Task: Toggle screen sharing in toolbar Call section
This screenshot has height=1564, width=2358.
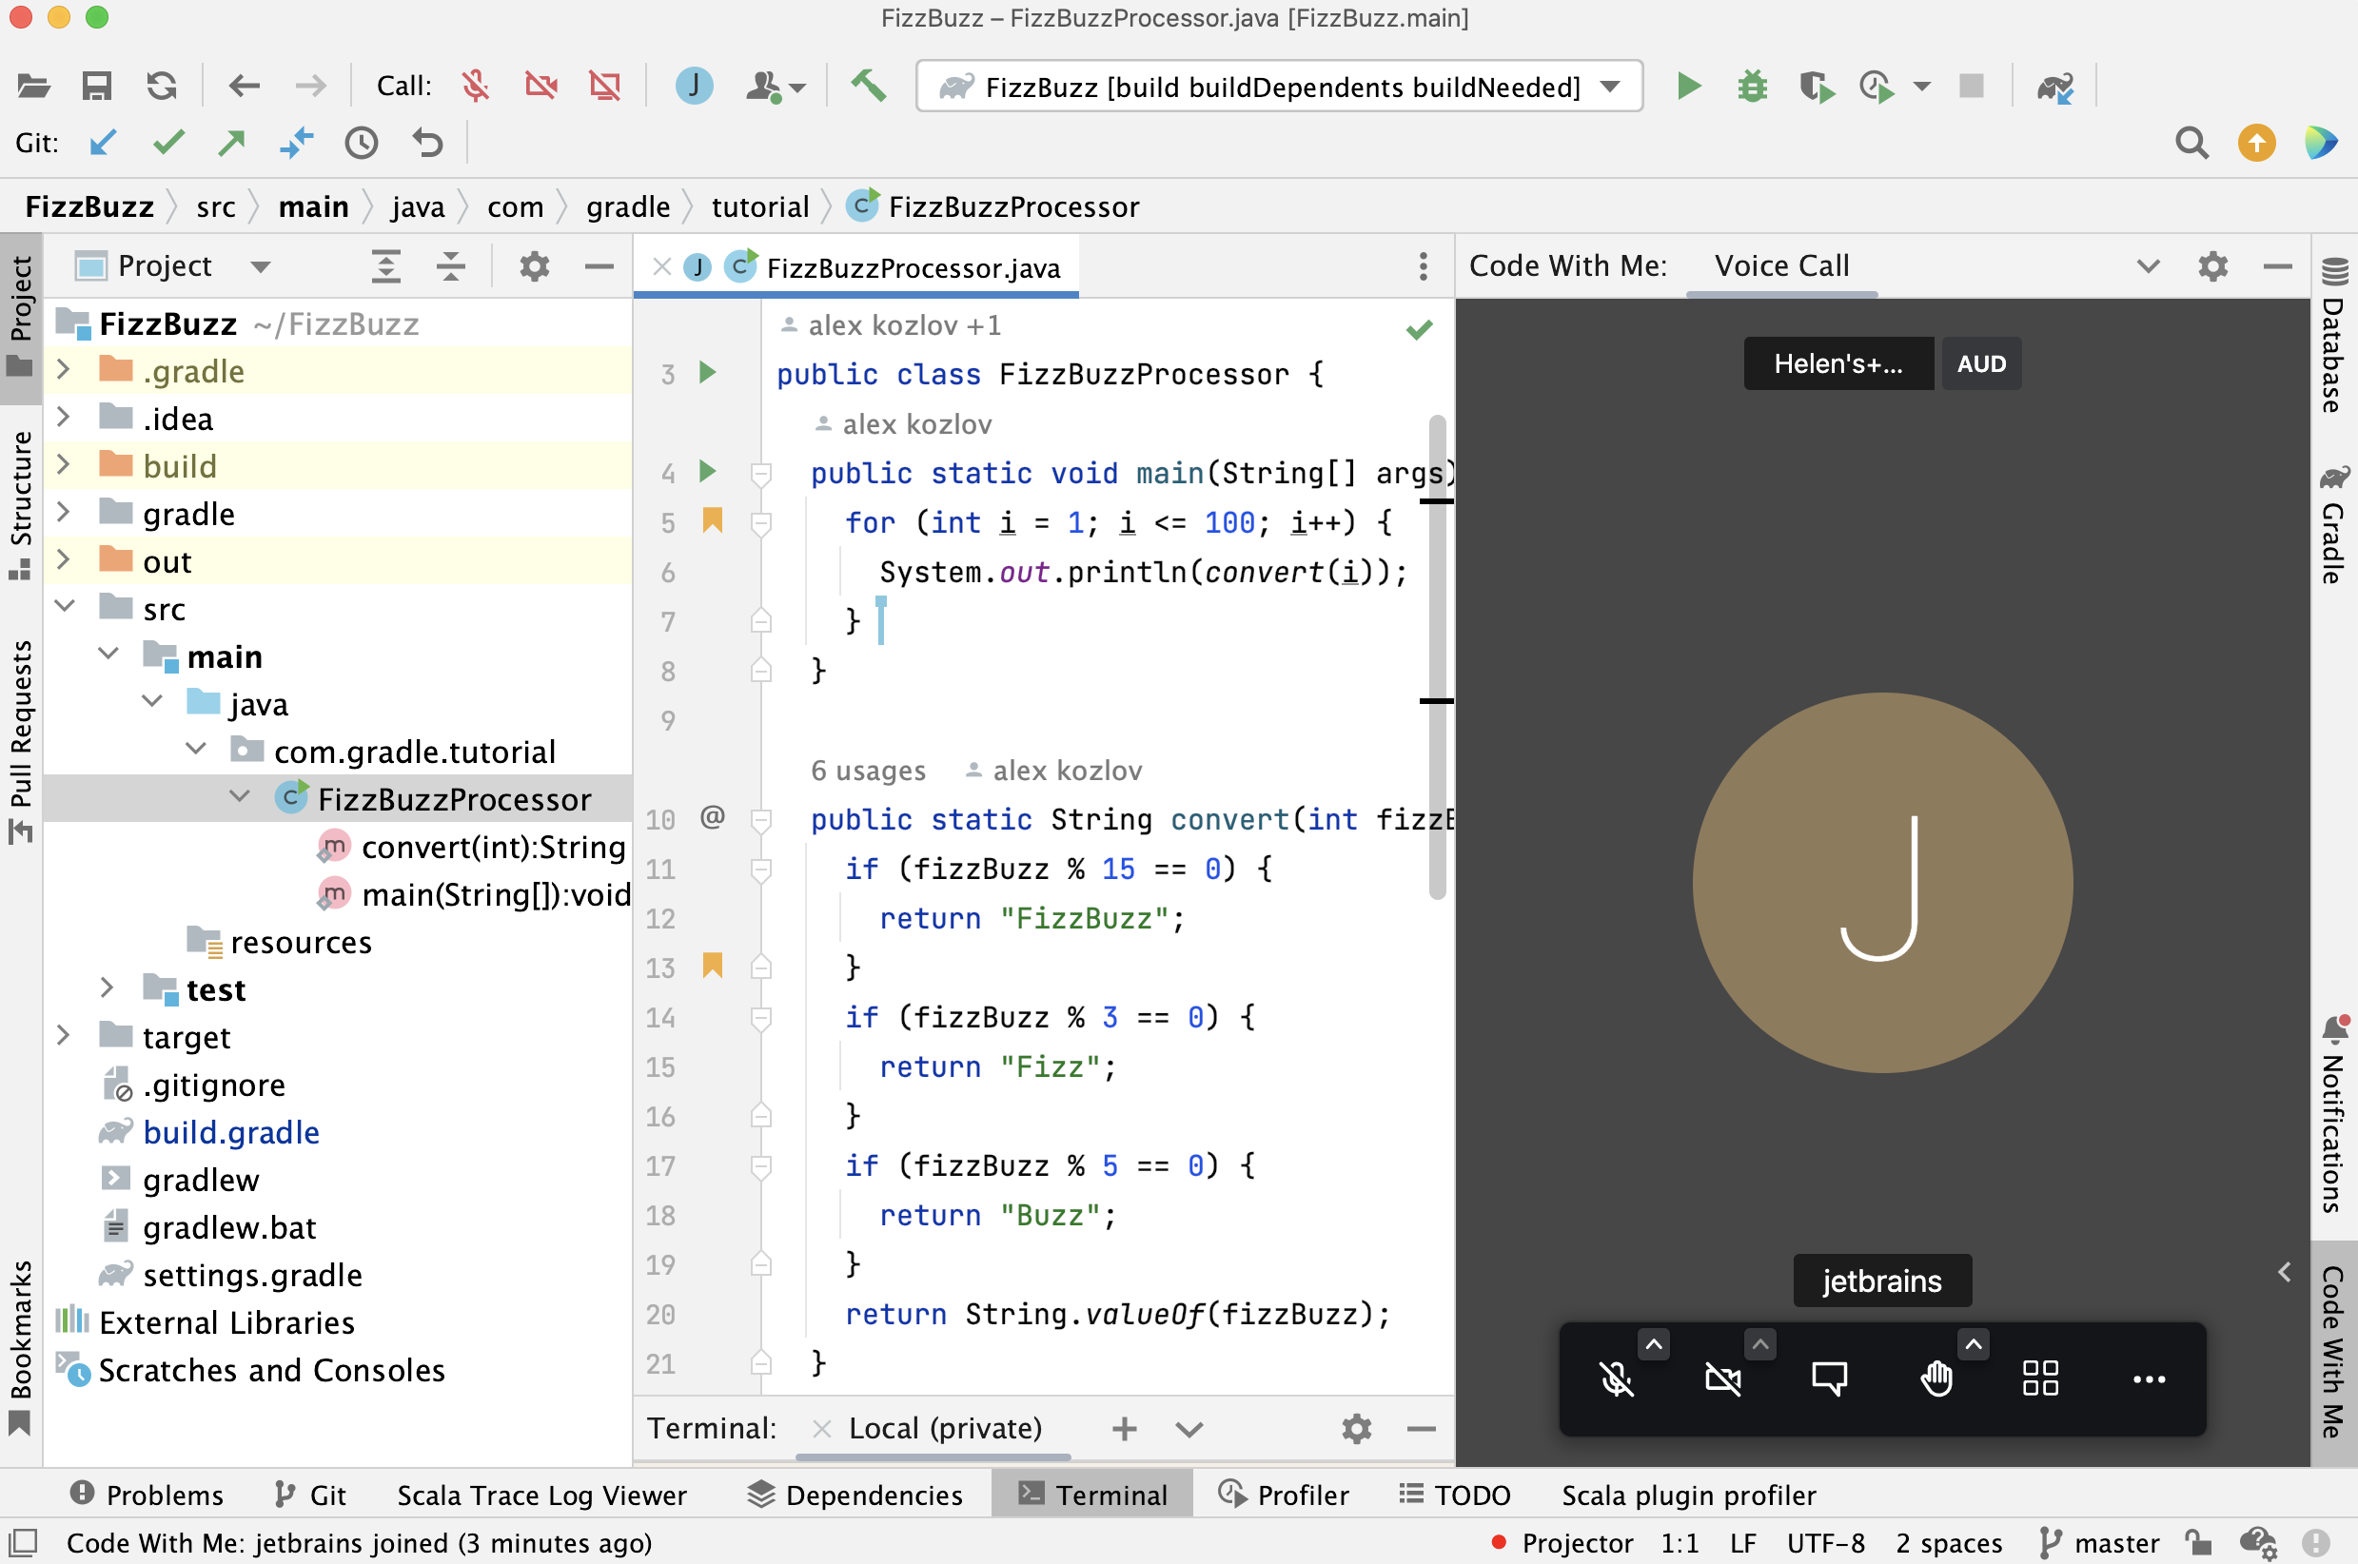Action: click(604, 87)
